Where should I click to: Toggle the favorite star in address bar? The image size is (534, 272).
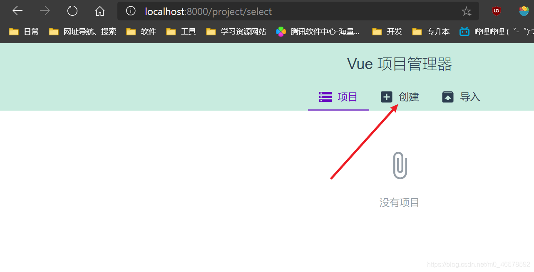[x=467, y=11]
